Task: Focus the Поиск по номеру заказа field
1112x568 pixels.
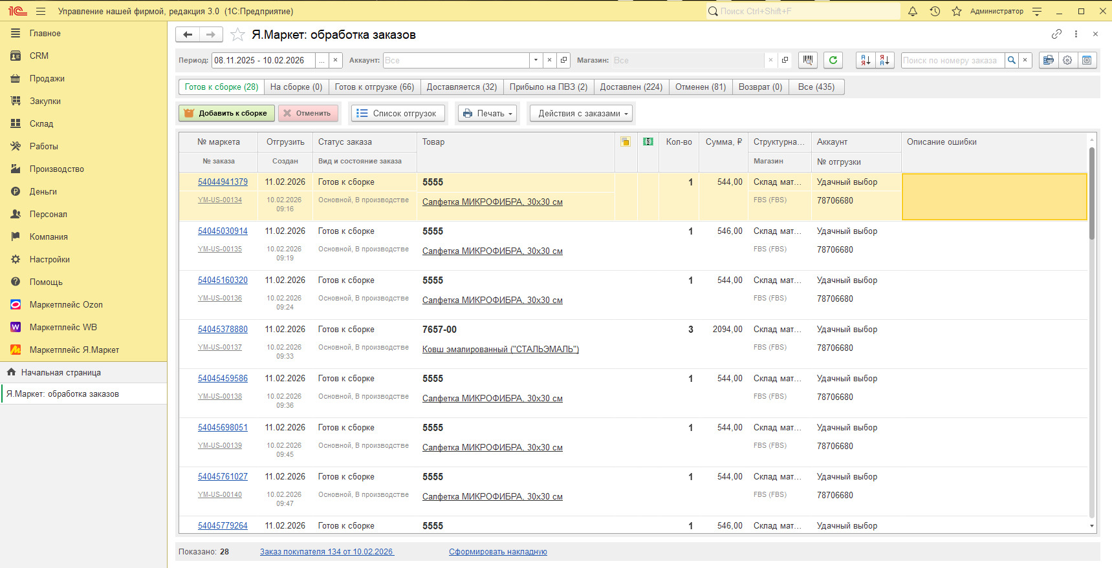Action: tap(952, 60)
